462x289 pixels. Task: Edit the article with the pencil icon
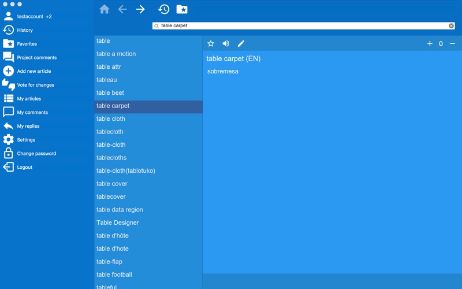241,44
